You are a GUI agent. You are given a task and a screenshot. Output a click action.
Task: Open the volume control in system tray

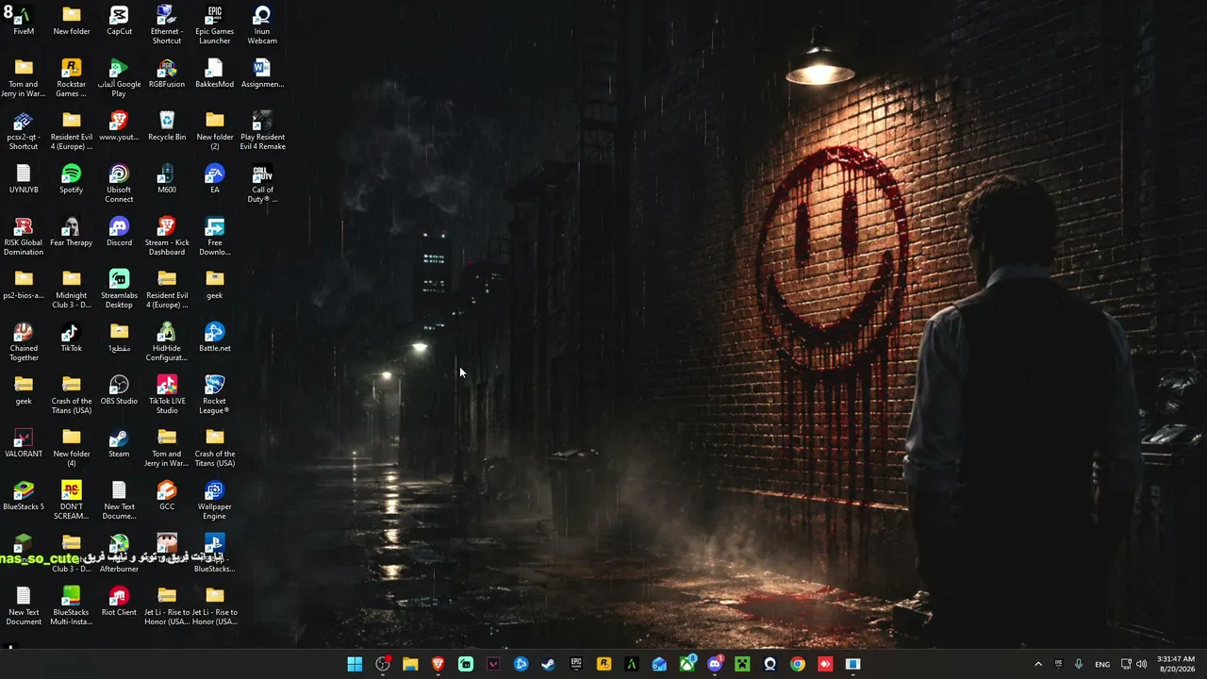click(x=1142, y=664)
